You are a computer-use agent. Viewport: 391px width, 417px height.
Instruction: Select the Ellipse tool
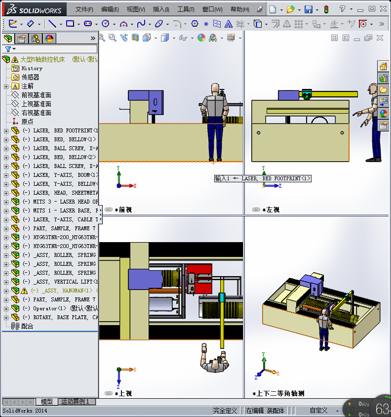pos(158,24)
